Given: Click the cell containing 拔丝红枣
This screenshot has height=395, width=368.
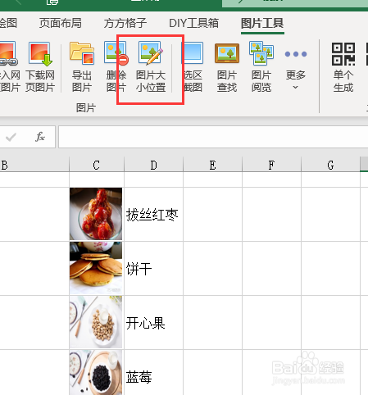Looking at the screenshot, I should pyautogui.click(x=153, y=215).
